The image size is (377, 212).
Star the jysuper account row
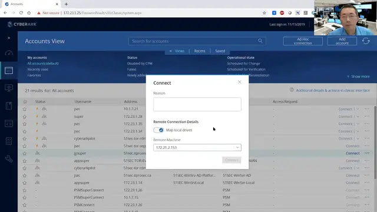click(25, 153)
